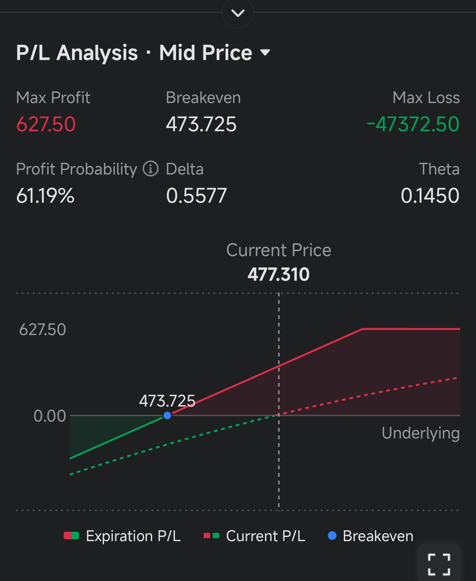Viewport: 476px width, 581px height.
Task: Click the Delta value 0.5577
Action: point(196,196)
